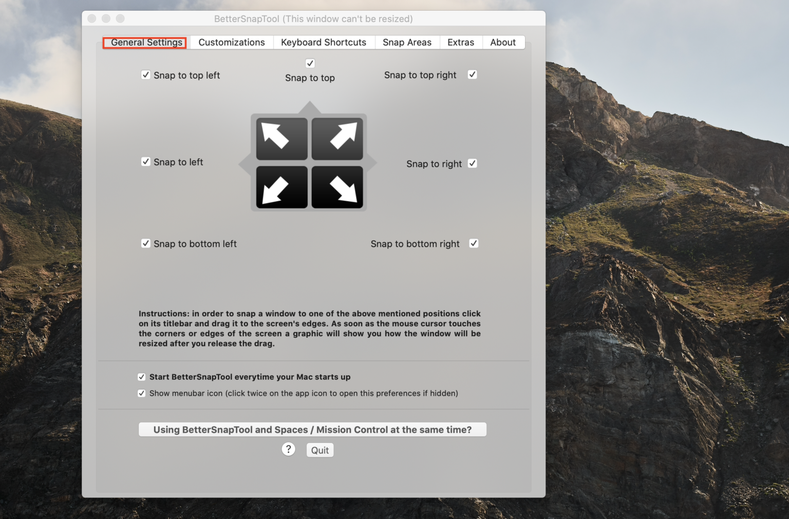Screen dimensions: 789x519
Task: Disable the Snap to right checkbox
Action: click(473, 163)
